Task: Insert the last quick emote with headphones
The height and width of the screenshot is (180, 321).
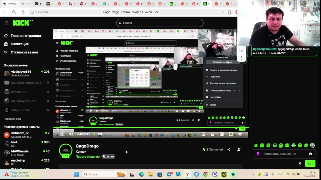Action: point(312,145)
